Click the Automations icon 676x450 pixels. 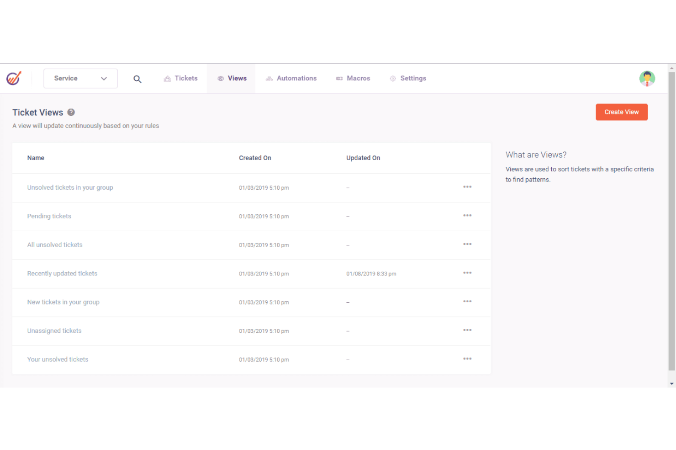click(269, 78)
